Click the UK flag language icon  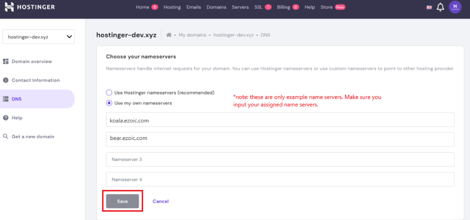click(x=429, y=7)
